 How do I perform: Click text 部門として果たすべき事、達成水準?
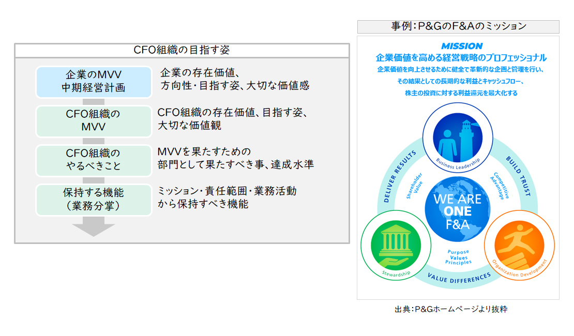click(236, 165)
